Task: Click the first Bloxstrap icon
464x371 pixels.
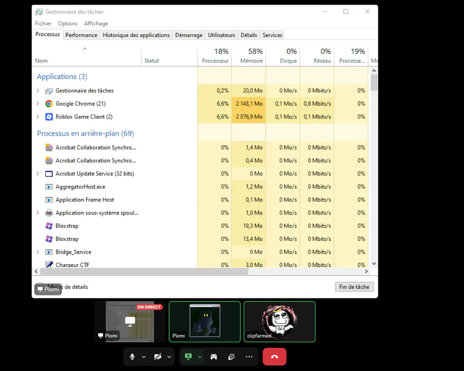Action: 49,226
